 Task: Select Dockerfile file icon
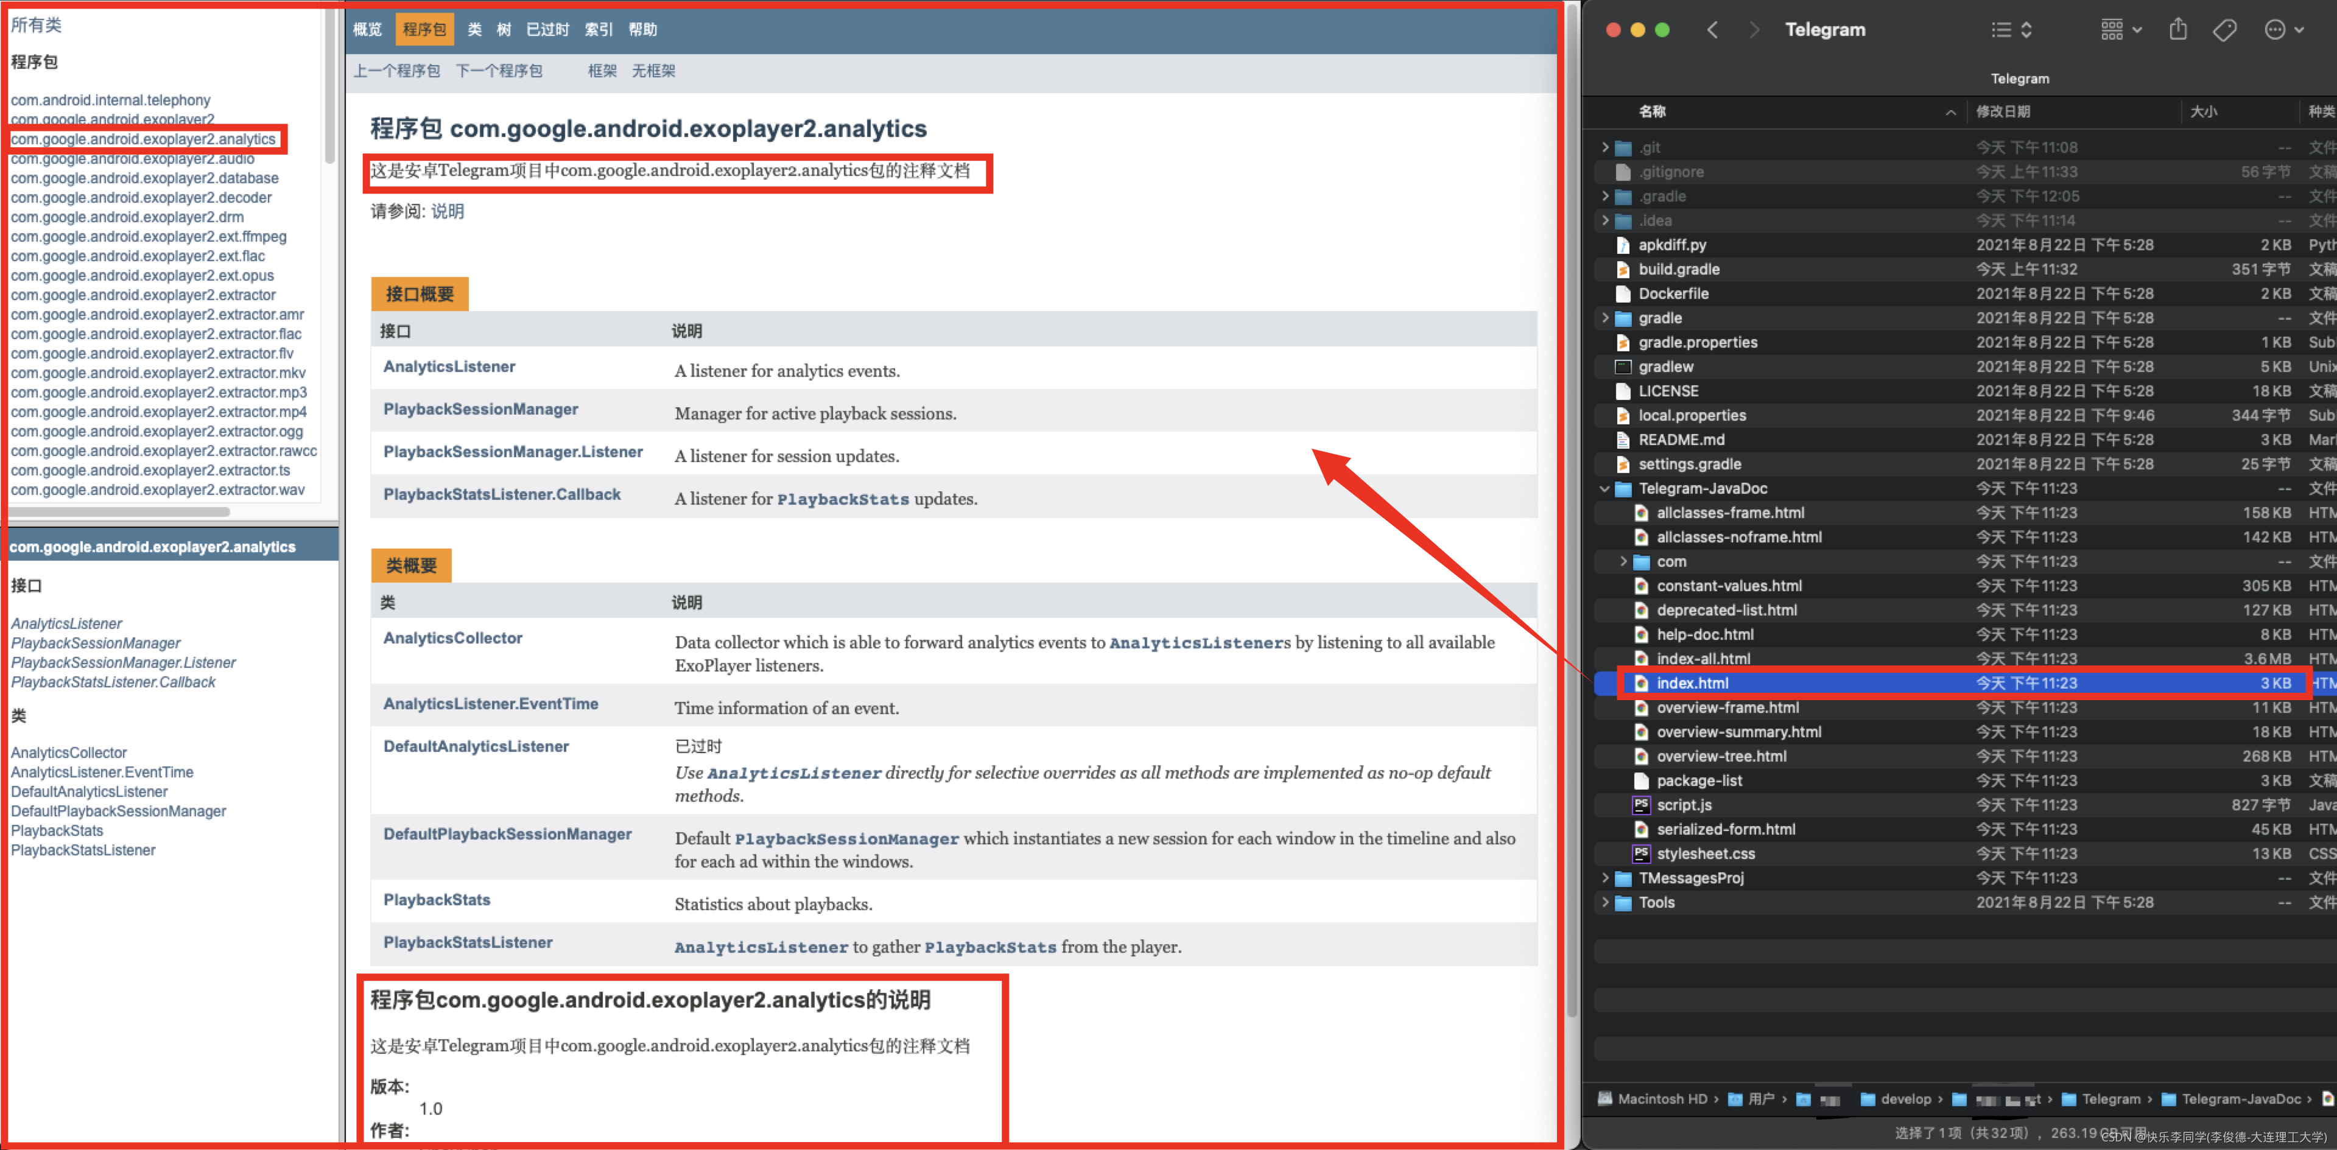point(1623,294)
